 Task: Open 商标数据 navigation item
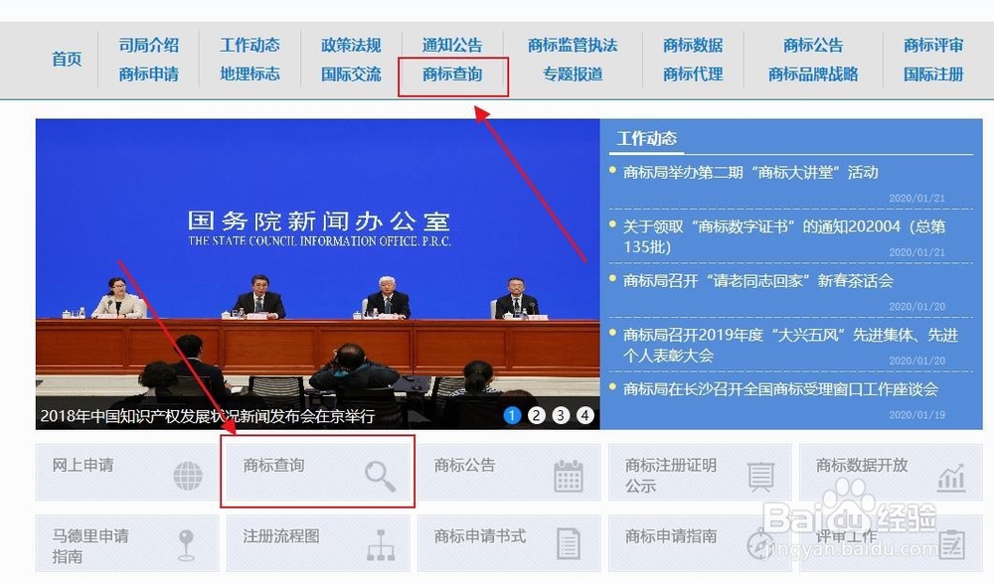coord(693,45)
